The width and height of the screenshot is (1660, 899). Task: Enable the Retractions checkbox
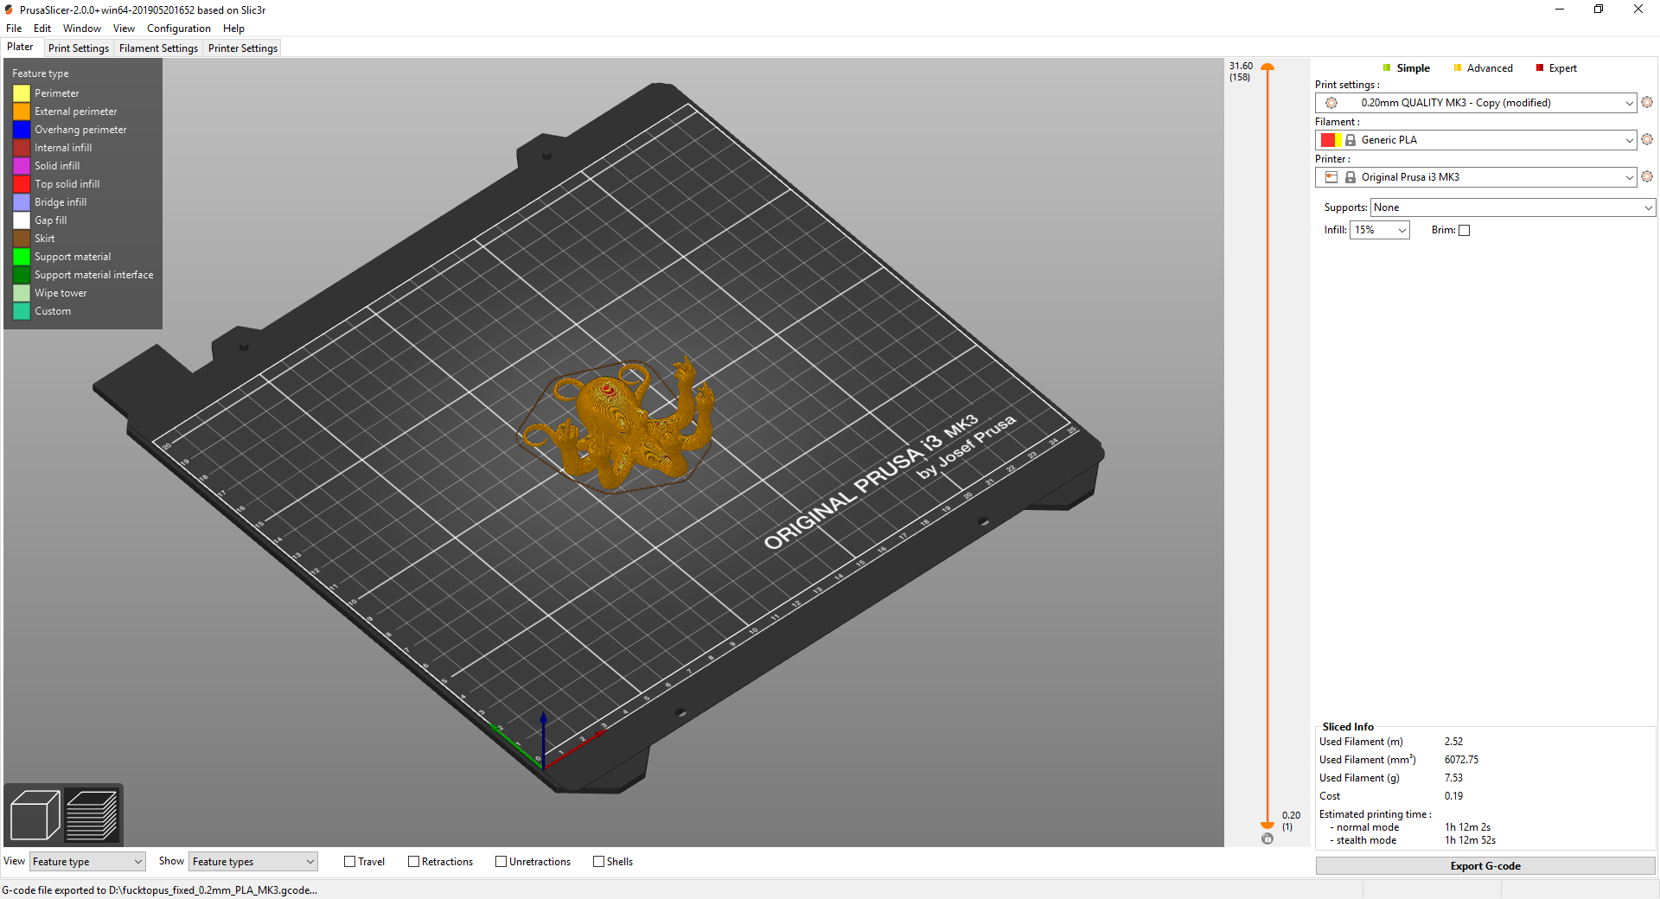pos(414,862)
